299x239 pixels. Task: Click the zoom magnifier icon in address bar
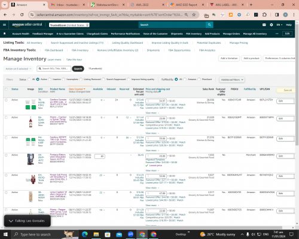(x=186, y=15)
